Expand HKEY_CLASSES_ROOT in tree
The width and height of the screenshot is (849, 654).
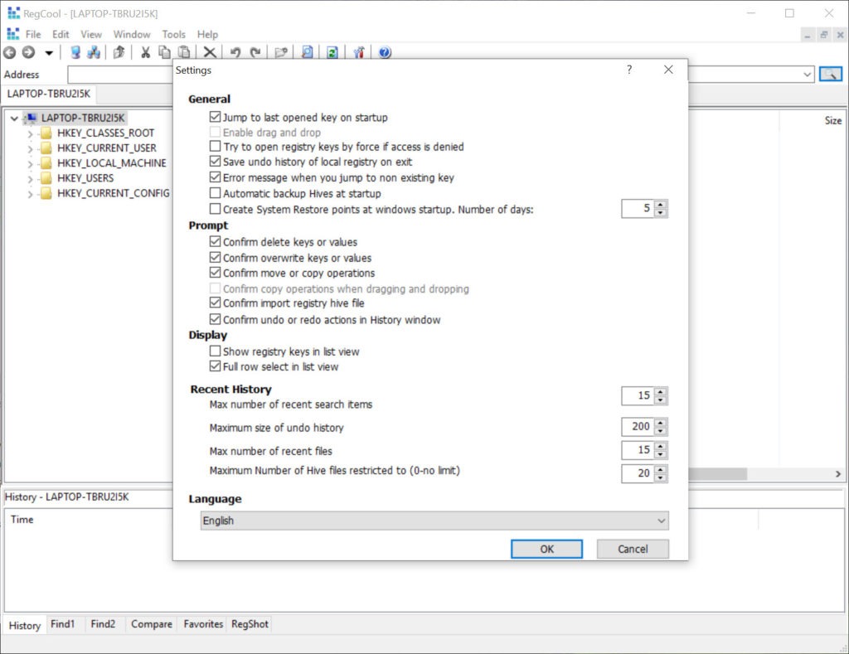[x=30, y=133]
